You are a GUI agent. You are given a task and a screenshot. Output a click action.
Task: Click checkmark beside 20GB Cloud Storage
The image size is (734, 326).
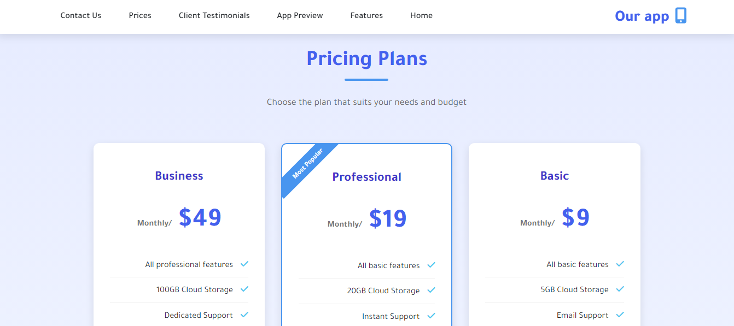click(432, 291)
